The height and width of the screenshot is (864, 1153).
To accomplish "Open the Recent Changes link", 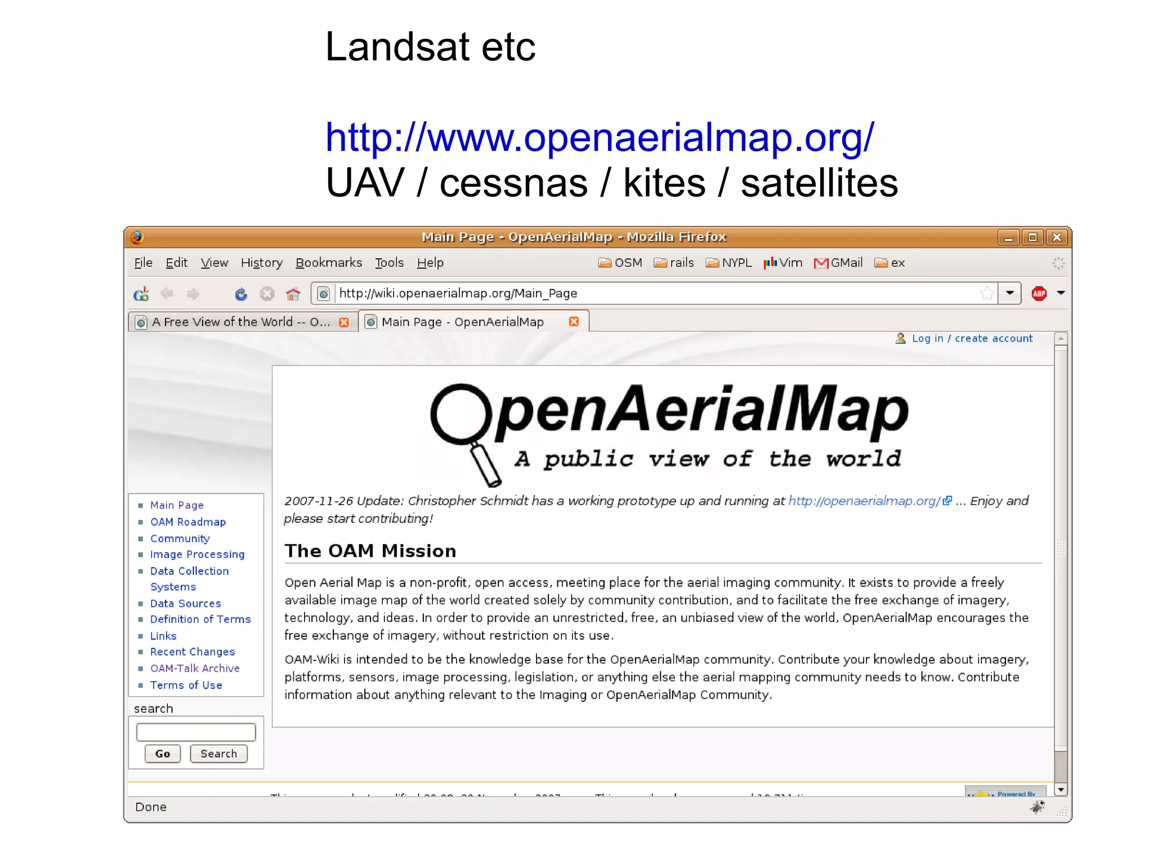I will pyautogui.click(x=193, y=652).
